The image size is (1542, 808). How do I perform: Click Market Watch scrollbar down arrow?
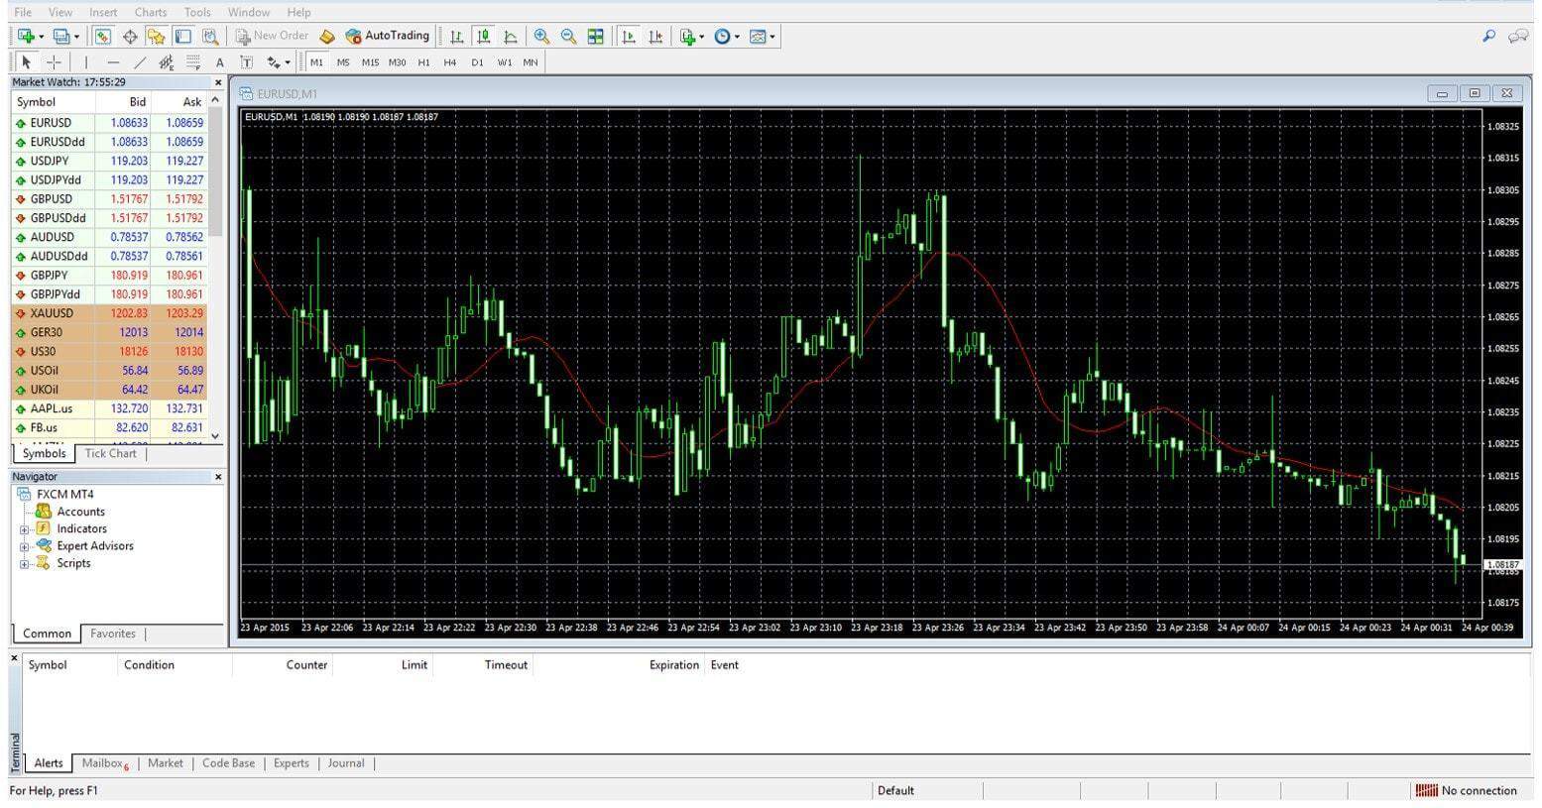point(215,435)
